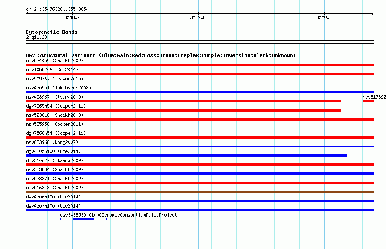Screen dimensions: 386x249
Task: Click the nsv516343 (Shaikh2009) label
Action: 55,188
